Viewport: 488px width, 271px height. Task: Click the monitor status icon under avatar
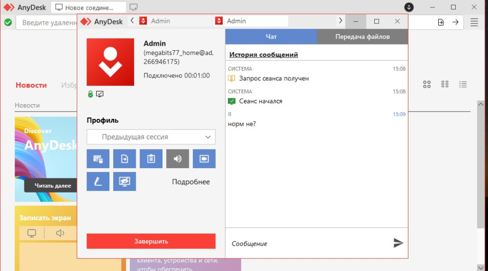(100, 94)
